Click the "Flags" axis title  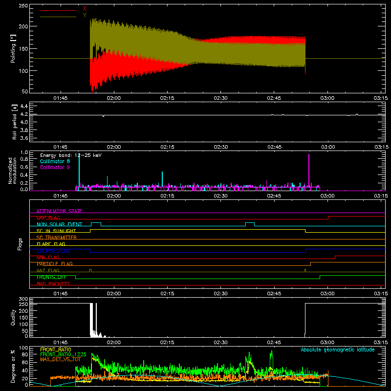pyautogui.click(x=20, y=244)
